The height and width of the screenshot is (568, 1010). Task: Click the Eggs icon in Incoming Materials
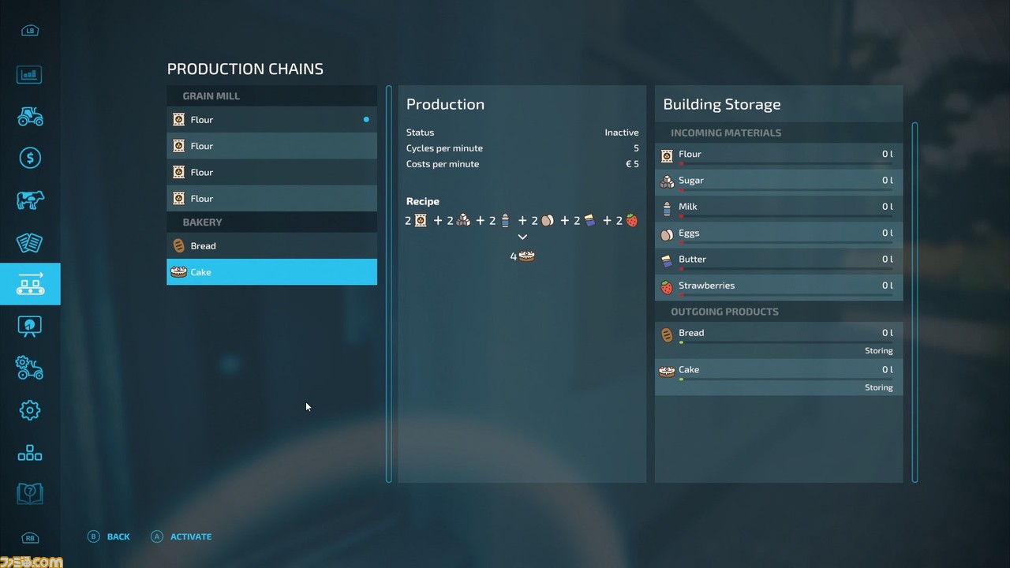pos(667,234)
